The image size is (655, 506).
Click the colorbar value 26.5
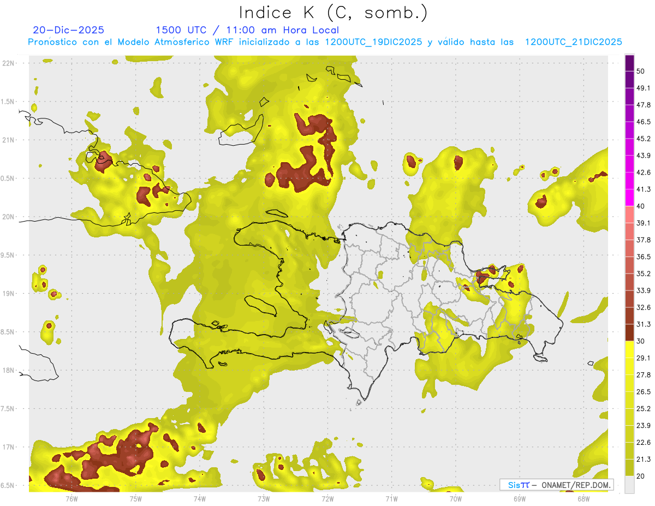point(644,392)
